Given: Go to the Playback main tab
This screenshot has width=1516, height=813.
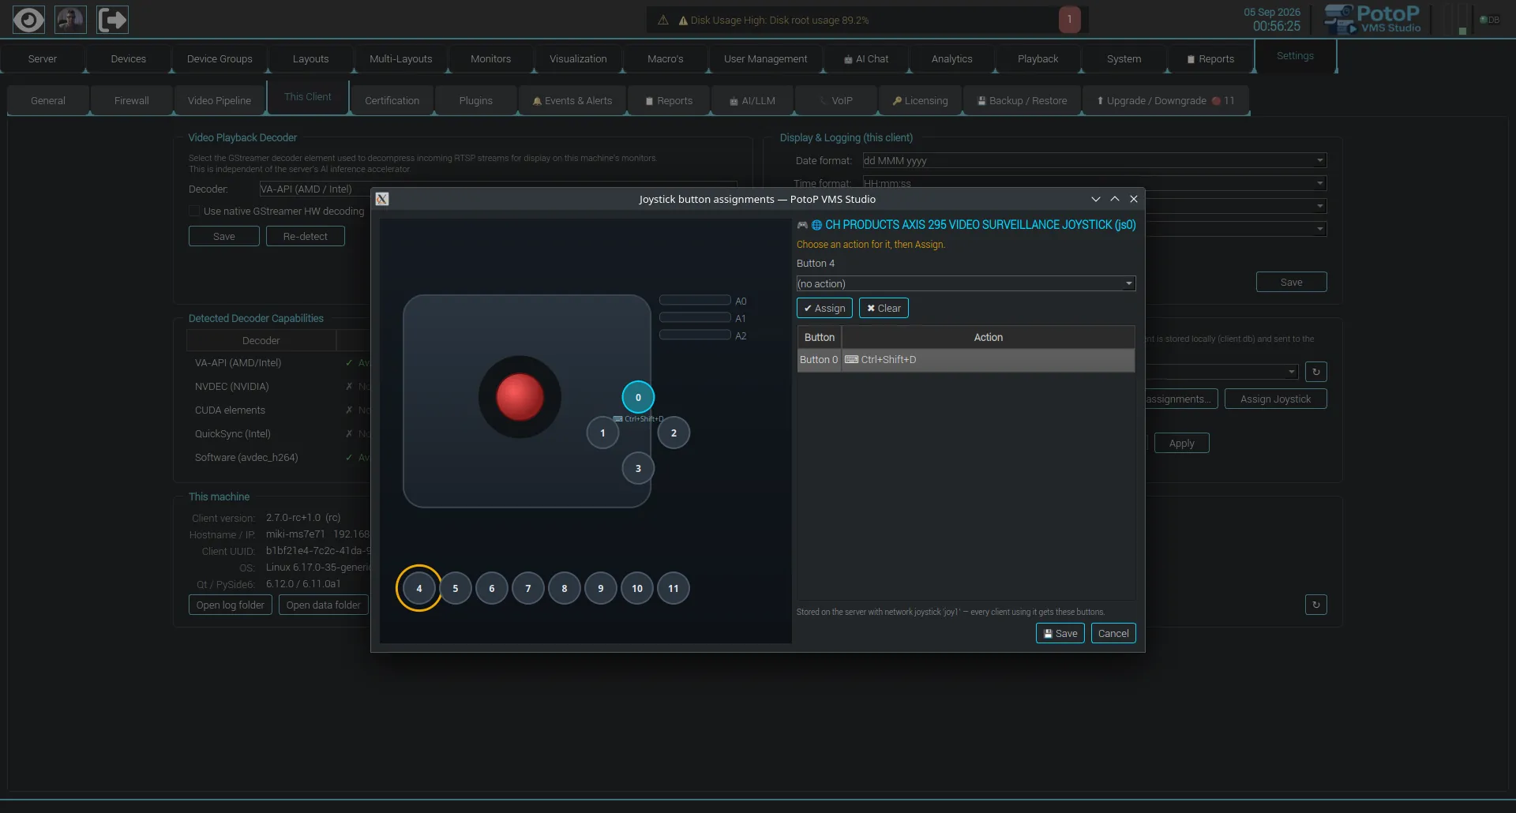Looking at the screenshot, I should pos(1038,59).
